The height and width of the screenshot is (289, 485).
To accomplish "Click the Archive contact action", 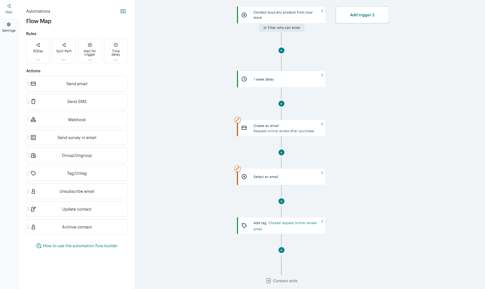I will 77,227.
